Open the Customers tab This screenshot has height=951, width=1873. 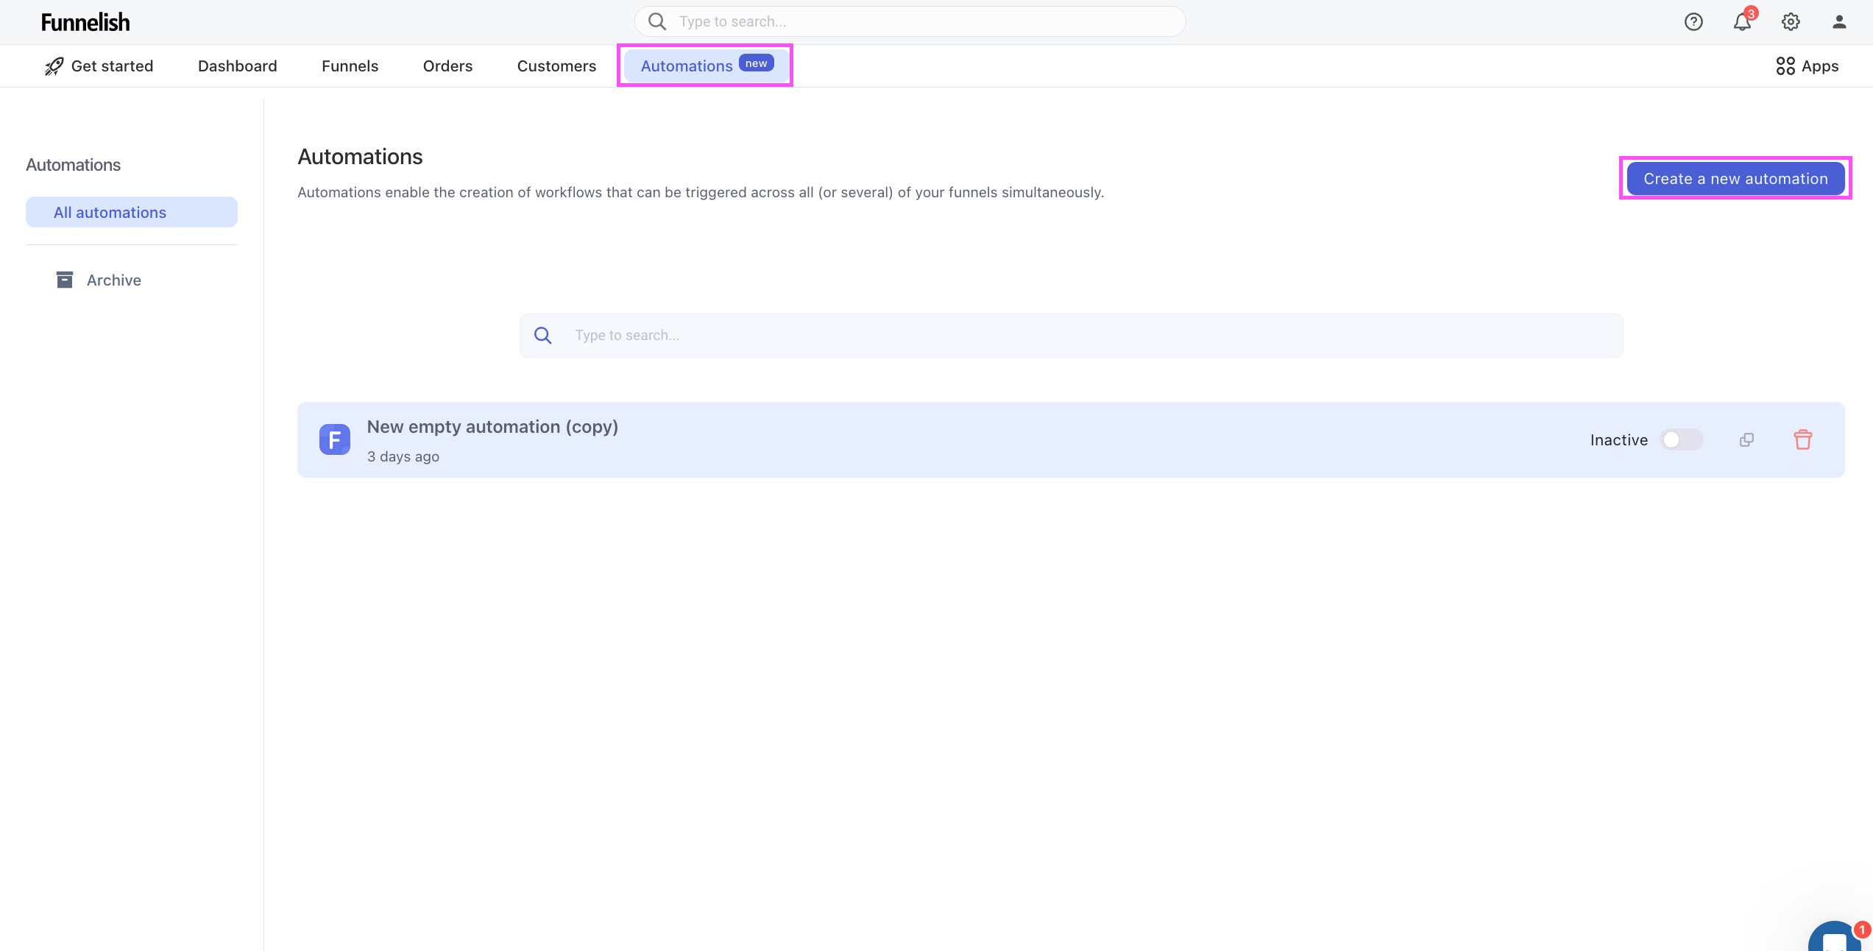pyautogui.click(x=556, y=66)
